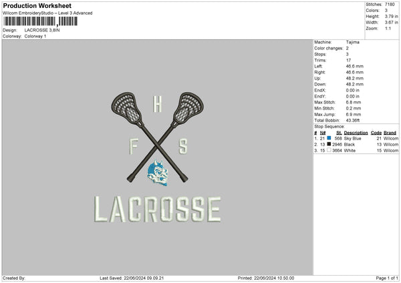The width and height of the screenshot is (401, 283).
Task: Click the Wilcom EmbroideryStudio subtitle
Action: coord(47,13)
